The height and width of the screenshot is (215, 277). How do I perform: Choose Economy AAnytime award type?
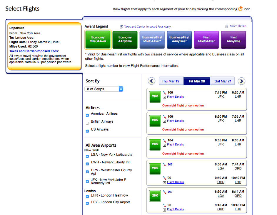(x=125, y=40)
